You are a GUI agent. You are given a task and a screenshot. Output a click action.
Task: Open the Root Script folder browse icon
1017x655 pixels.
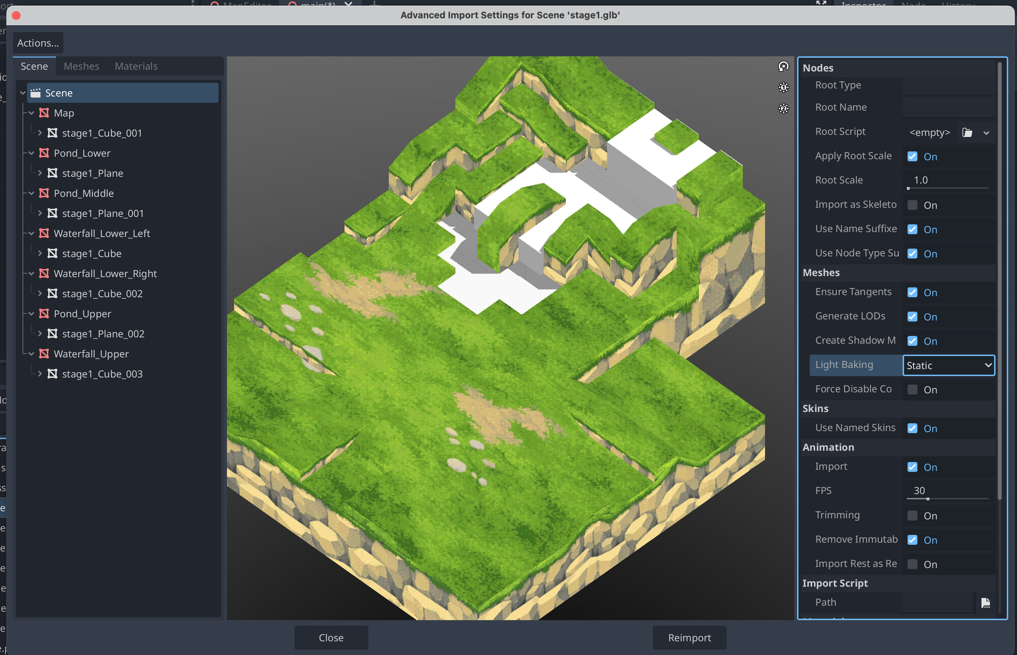coord(967,132)
